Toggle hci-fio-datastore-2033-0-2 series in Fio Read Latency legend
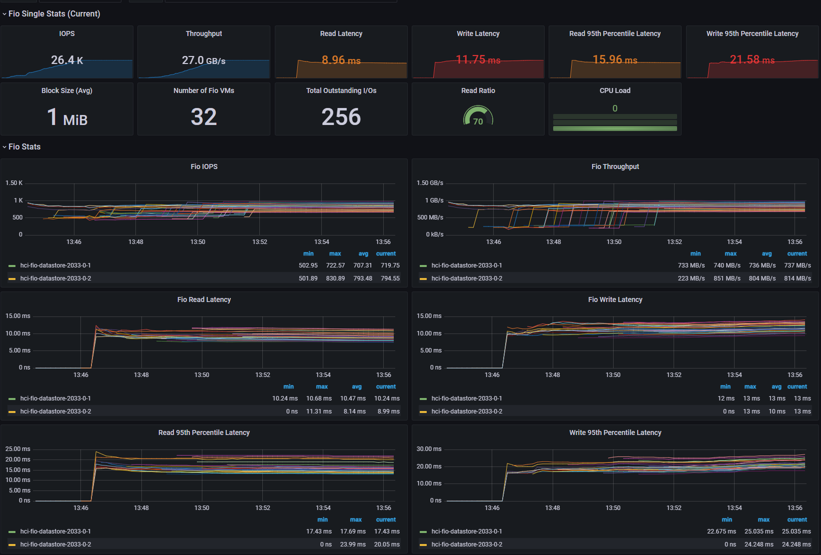The image size is (821, 555). 55,411
